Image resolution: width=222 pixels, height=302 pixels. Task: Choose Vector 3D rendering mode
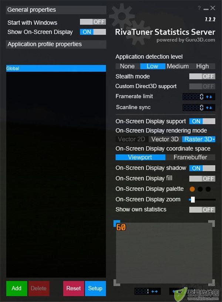tap(165, 139)
